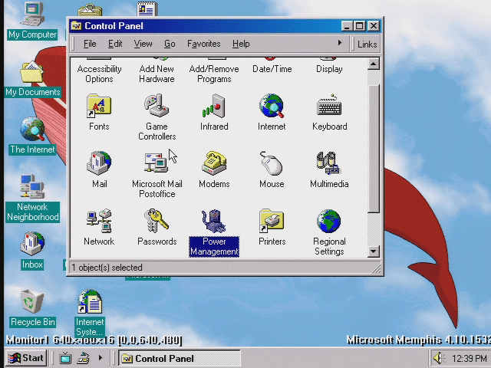Select Network Neighborhood desktop icon

[x=32, y=186]
